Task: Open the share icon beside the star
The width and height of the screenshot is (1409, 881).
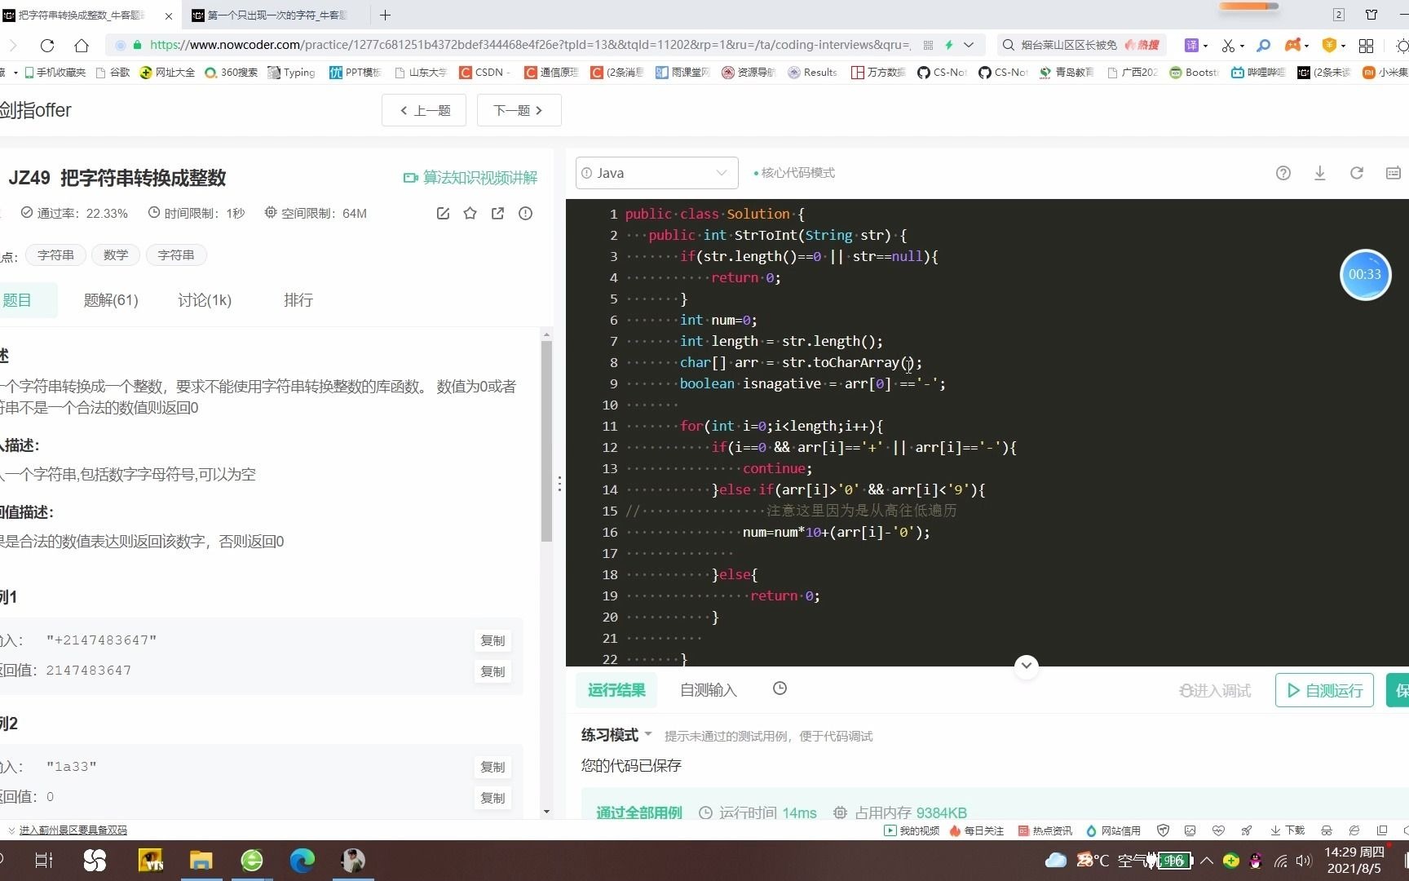Action: point(497,214)
